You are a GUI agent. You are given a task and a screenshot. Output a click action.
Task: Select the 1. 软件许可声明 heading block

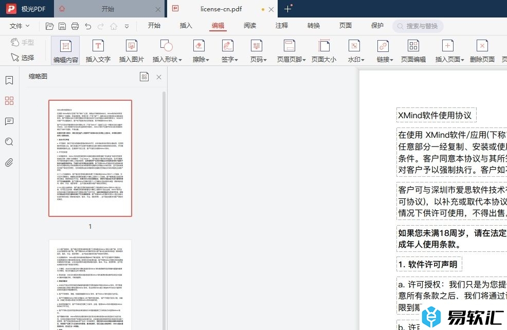click(429, 264)
